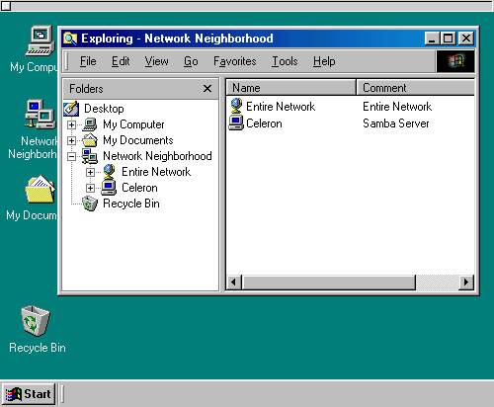Select Network Neighborhood desktop icon
This screenshot has width=494, height=407.
pyautogui.click(x=41, y=115)
